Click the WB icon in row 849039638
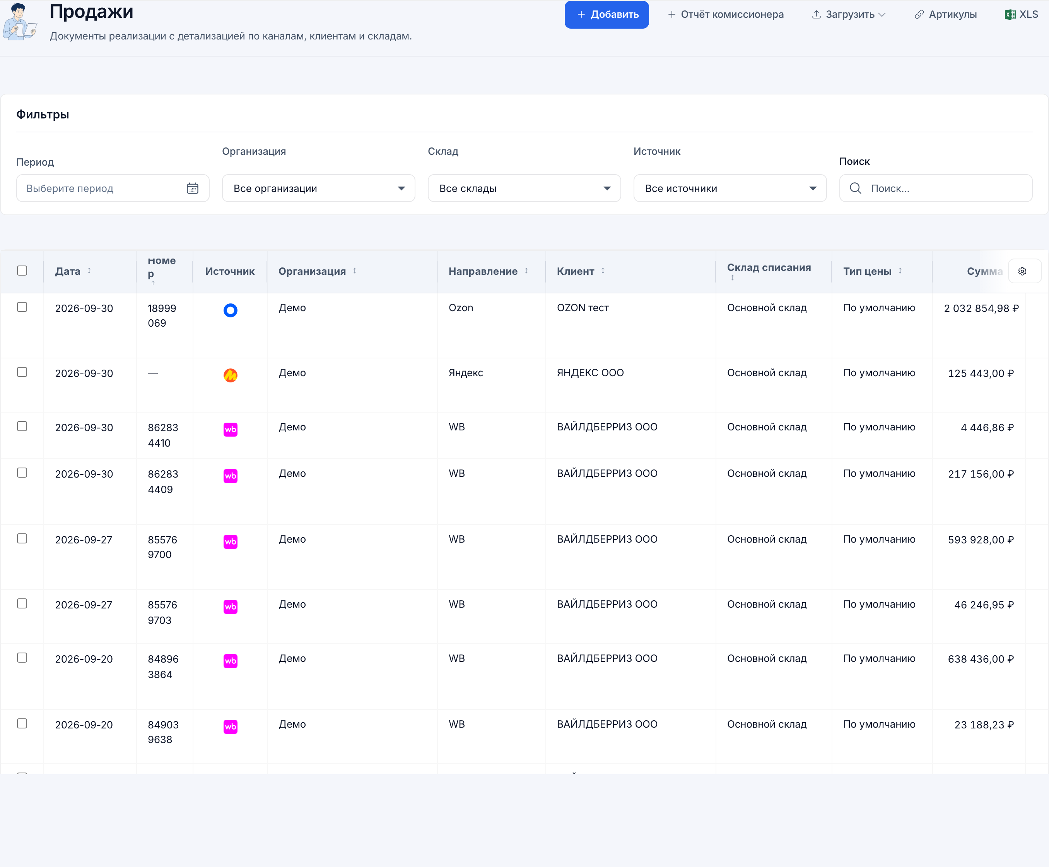This screenshot has width=1049, height=867. click(x=230, y=726)
